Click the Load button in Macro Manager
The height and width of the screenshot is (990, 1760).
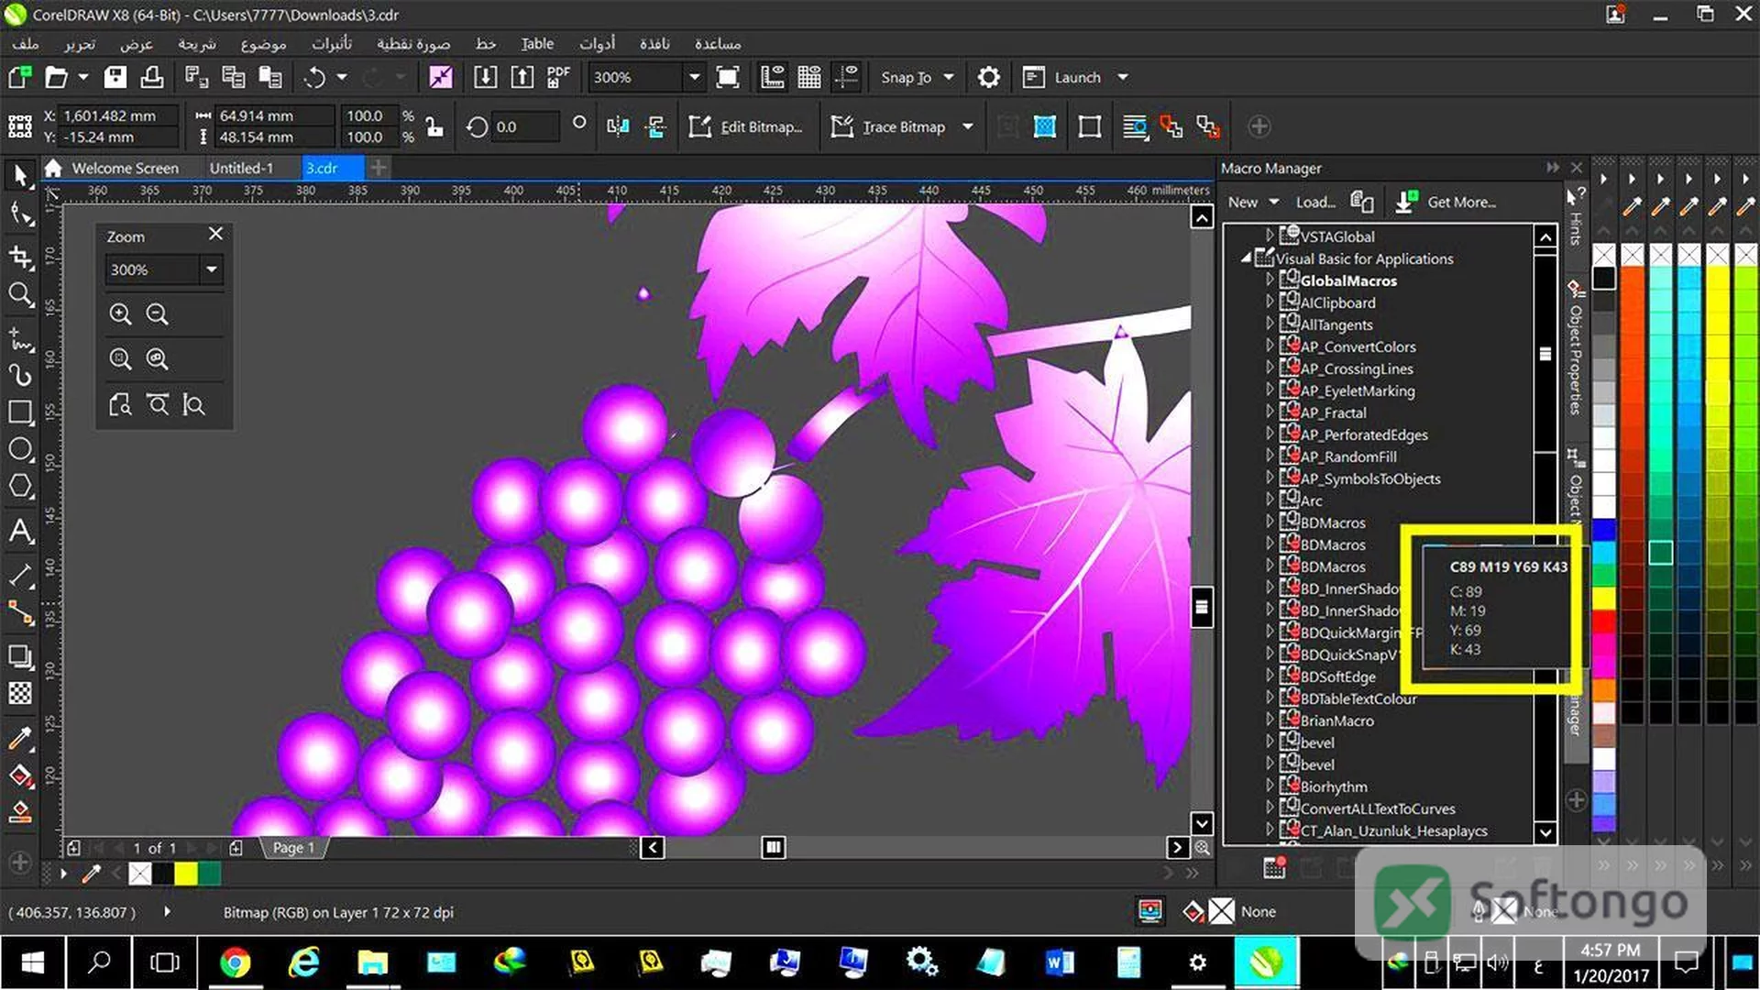pyautogui.click(x=1315, y=203)
